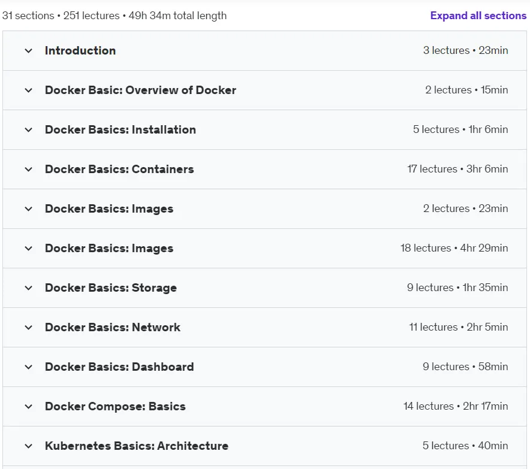The height and width of the screenshot is (469, 530).
Task: Select the Docker Basic: Overview of Docker title
Action: tap(141, 90)
